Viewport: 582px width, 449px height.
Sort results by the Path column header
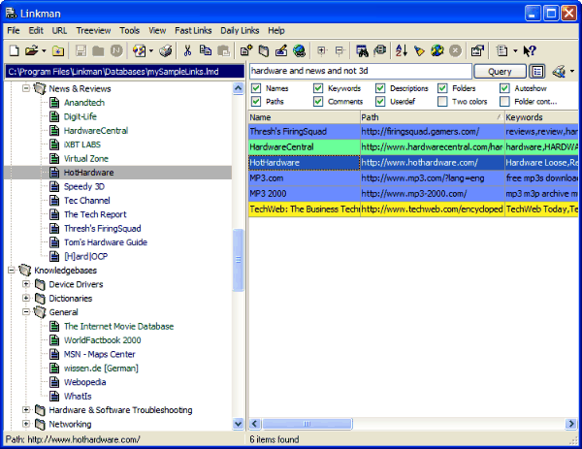pos(432,117)
